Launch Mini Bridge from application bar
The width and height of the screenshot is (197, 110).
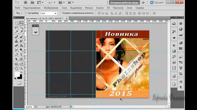point(32,2)
